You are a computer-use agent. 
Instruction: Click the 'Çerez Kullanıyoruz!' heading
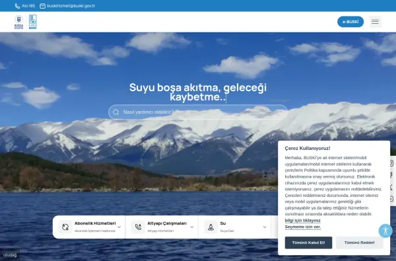pyautogui.click(x=308, y=149)
